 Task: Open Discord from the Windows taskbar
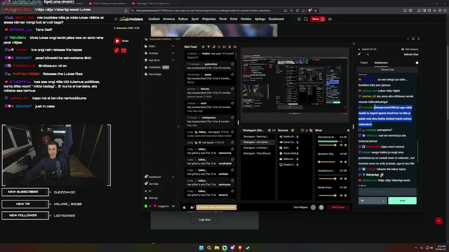coord(232,248)
